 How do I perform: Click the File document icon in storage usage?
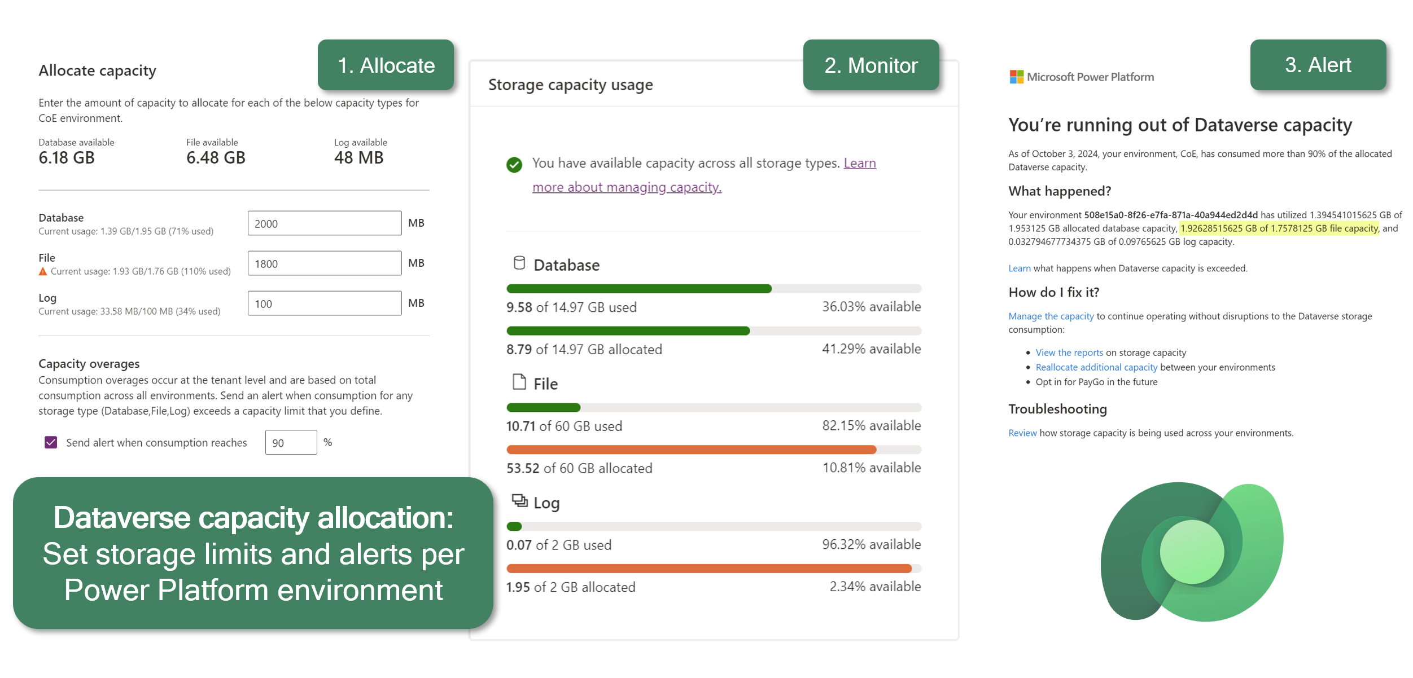(519, 382)
